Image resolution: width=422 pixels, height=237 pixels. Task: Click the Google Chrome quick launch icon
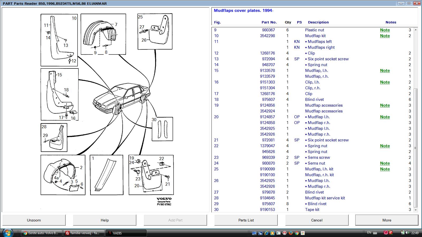[297, 233]
